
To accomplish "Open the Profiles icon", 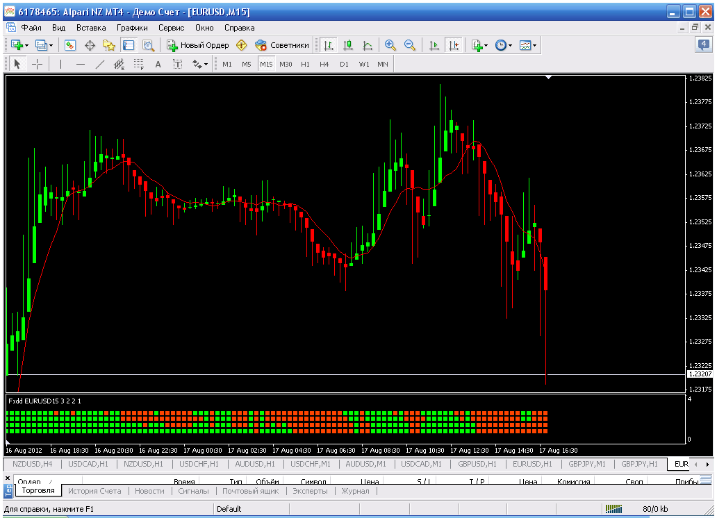I will coord(41,45).
